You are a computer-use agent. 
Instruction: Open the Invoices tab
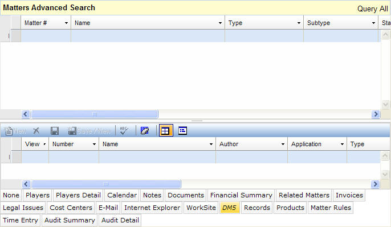pyautogui.click(x=349, y=195)
